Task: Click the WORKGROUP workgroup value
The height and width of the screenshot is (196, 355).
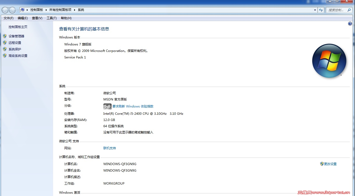Action: tap(114, 184)
